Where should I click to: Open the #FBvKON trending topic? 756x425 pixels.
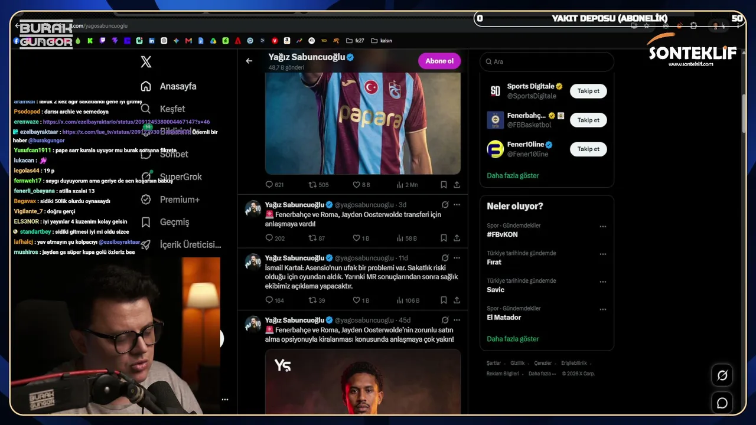(502, 234)
